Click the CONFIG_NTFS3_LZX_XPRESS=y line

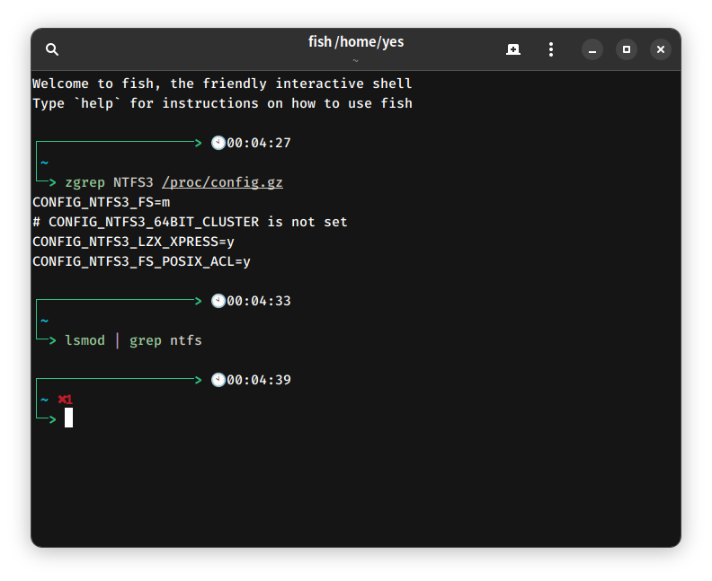point(133,242)
